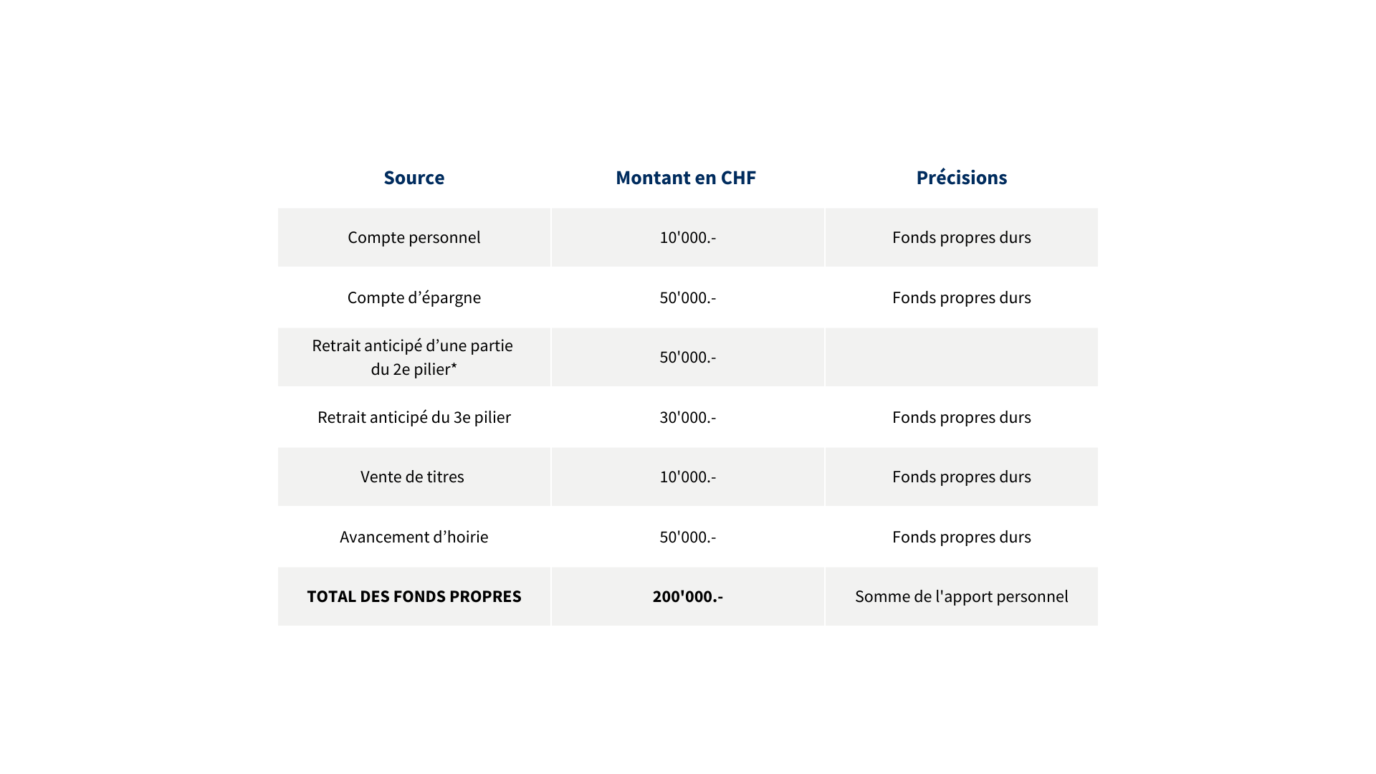Click the TOTAL DES FONDS PROPRES cell
1376x774 pixels.
coord(414,596)
